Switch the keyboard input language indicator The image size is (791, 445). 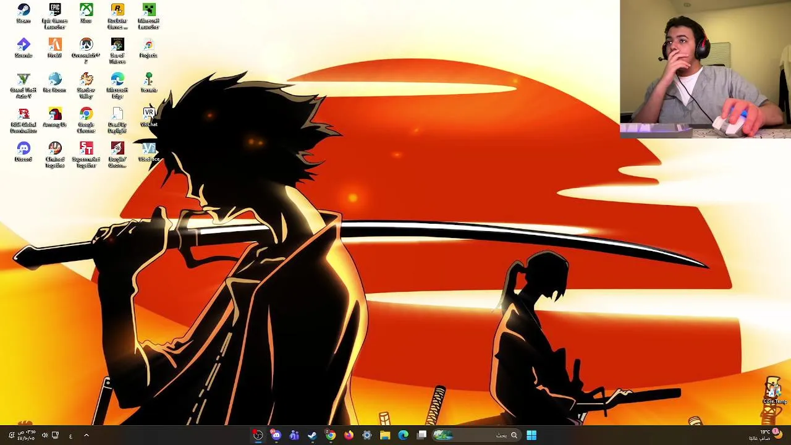[x=70, y=436]
